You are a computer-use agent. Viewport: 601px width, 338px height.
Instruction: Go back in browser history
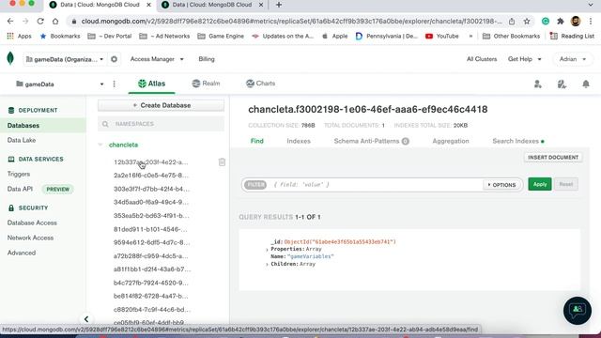click(10, 21)
